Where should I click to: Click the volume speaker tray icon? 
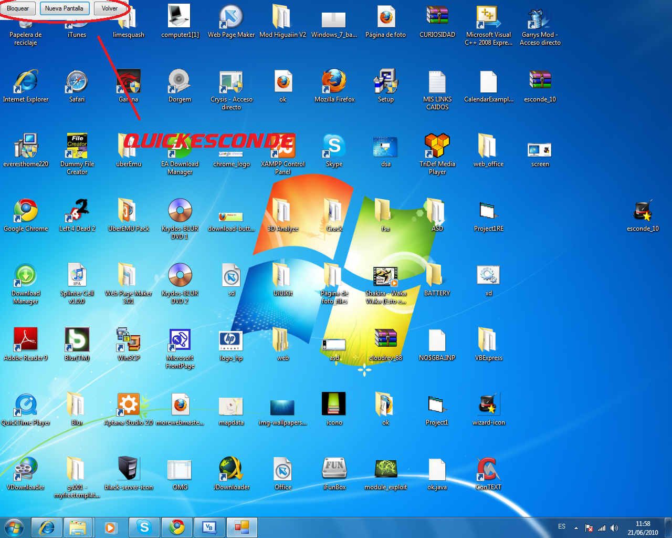tap(614, 528)
